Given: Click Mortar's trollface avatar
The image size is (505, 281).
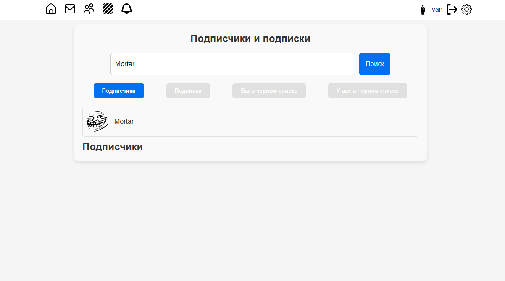Looking at the screenshot, I should [x=97, y=122].
